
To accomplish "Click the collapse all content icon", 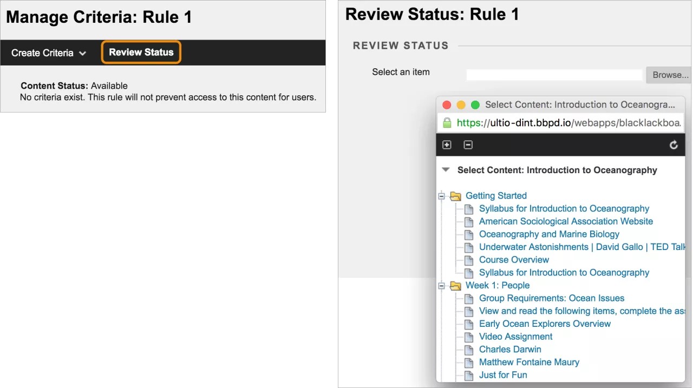I will (468, 144).
